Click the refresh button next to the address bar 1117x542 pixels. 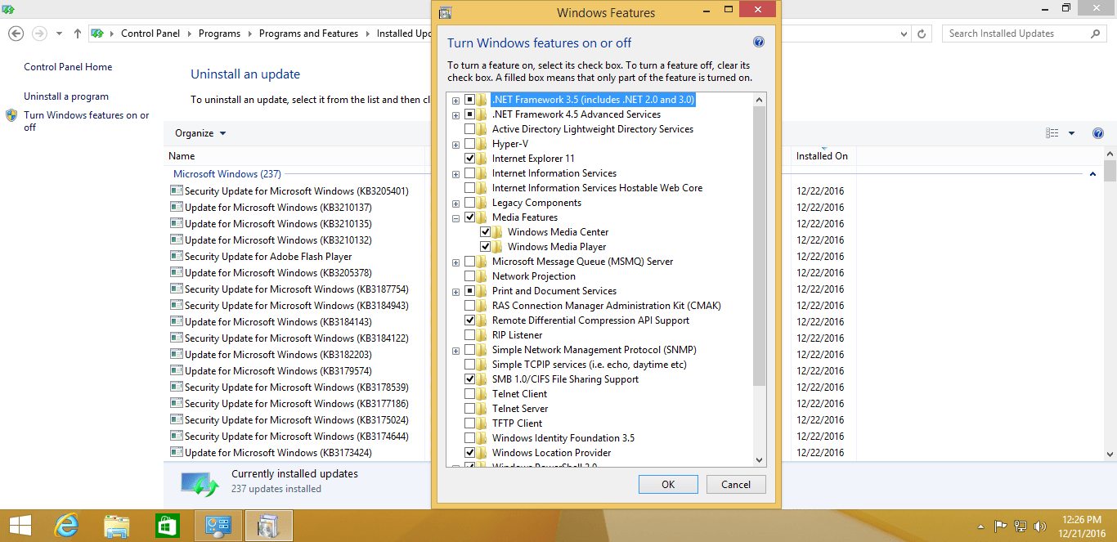922,34
